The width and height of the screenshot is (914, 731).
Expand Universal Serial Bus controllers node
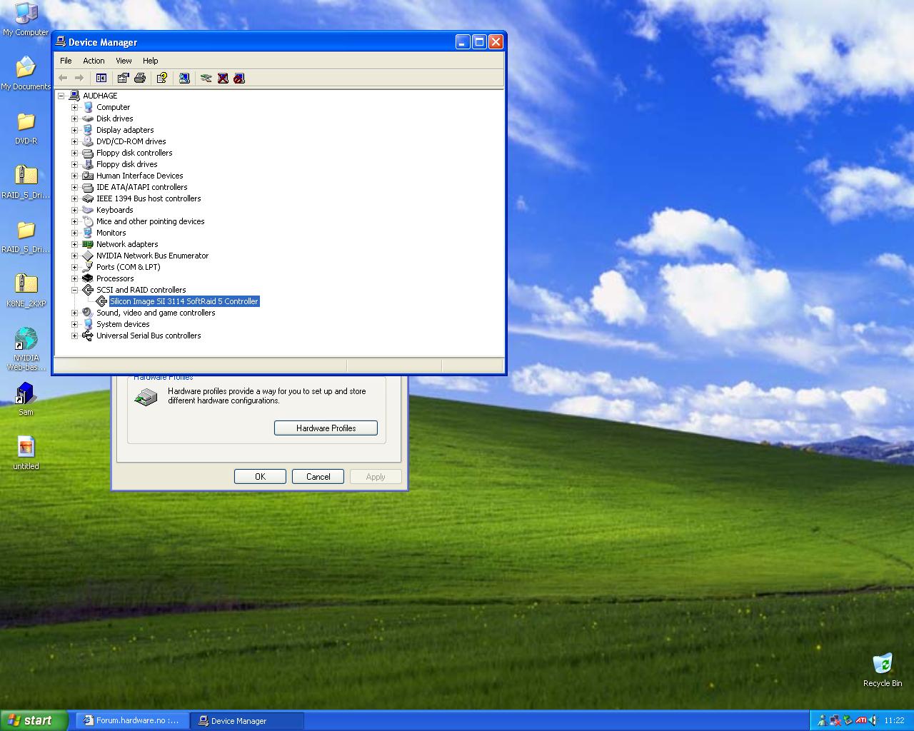pos(74,336)
